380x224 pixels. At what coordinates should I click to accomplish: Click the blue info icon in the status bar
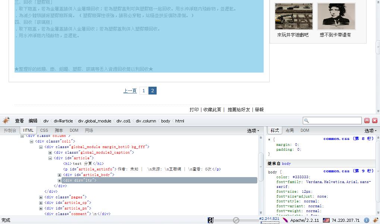tap(367, 220)
